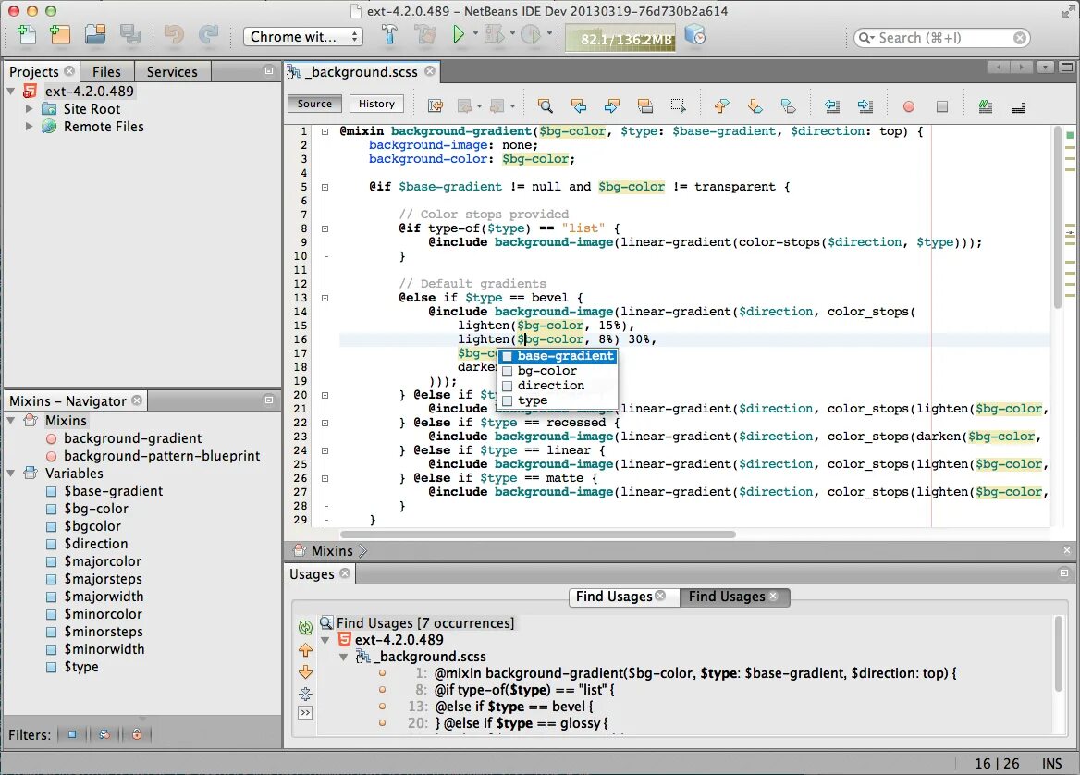Click the New File toolbar icon
The image size is (1080, 775).
(x=27, y=35)
